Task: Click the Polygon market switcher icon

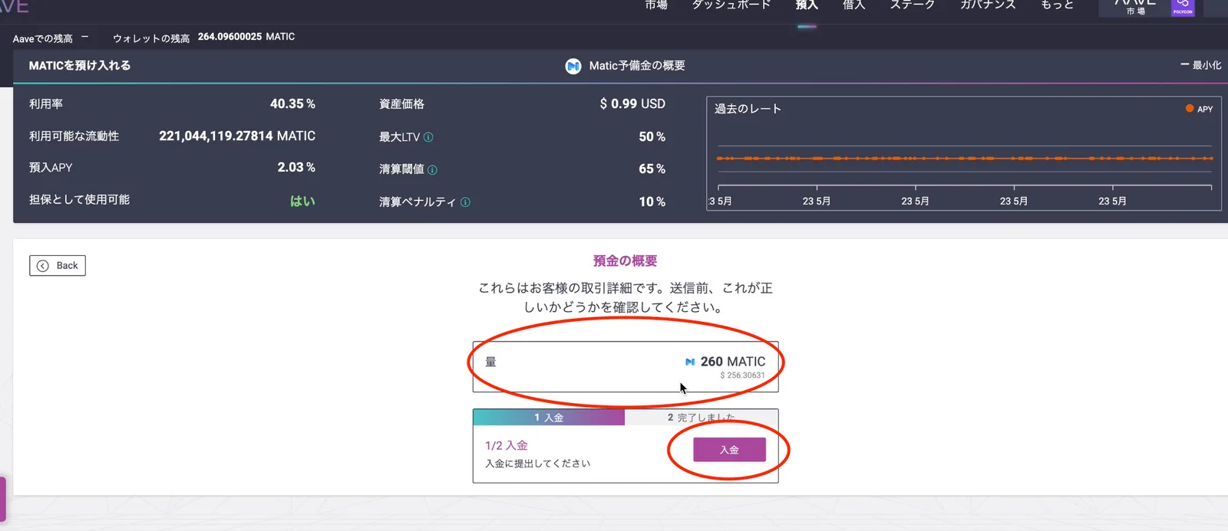Action: [1183, 7]
